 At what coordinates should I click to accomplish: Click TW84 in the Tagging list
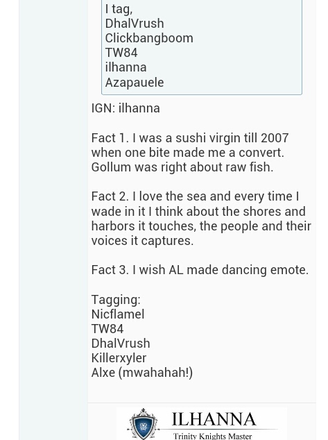[107, 329]
